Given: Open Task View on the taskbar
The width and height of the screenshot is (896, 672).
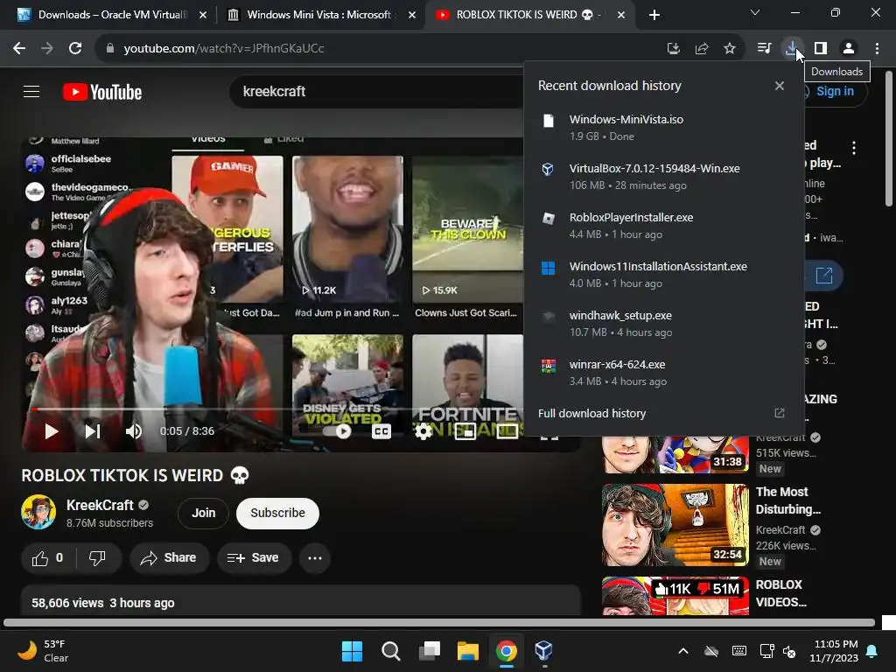Looking at the screenshot, I should pos(429,651).
